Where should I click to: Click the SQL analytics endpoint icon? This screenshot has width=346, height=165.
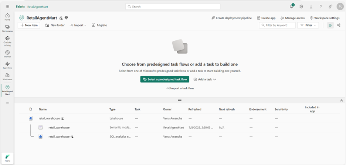tap(40, 137)
